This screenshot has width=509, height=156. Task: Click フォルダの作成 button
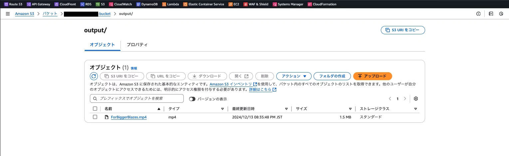click(332, 76)
